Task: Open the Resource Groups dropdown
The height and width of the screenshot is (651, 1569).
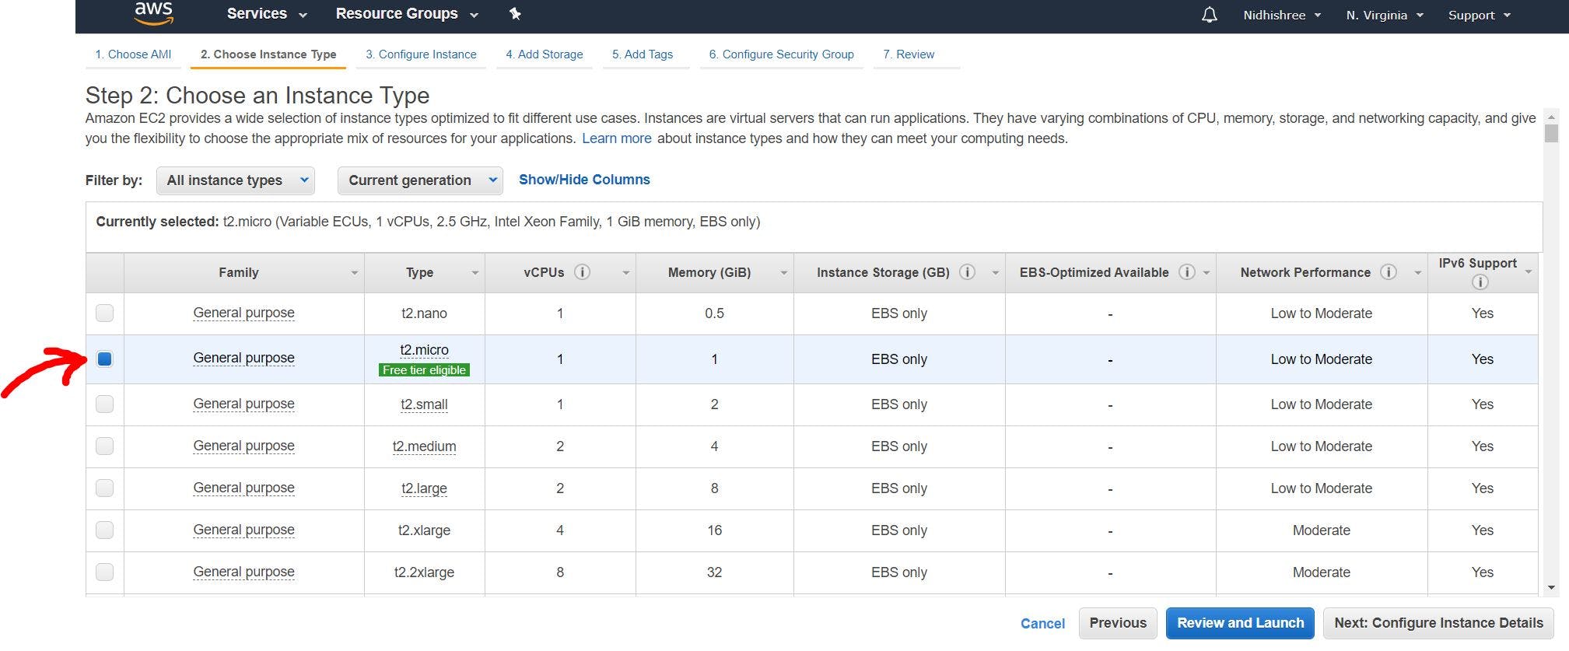Action: (407, 14)
